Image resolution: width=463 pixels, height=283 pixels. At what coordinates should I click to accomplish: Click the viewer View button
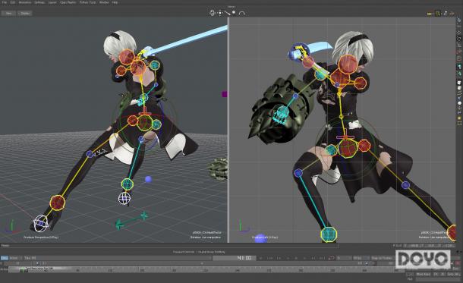point(8,14)
